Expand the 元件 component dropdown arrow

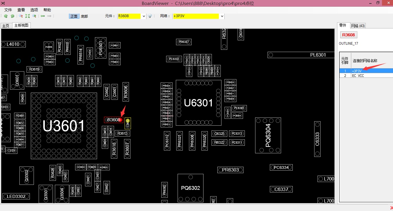pos(144,16)
